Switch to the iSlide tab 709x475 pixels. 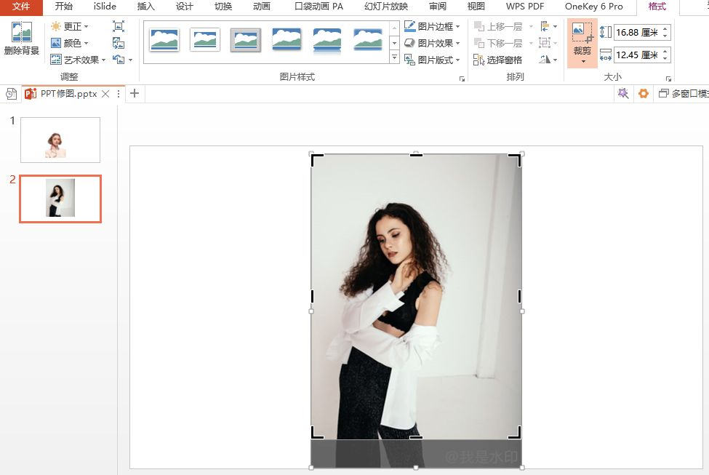coord(105,7)
